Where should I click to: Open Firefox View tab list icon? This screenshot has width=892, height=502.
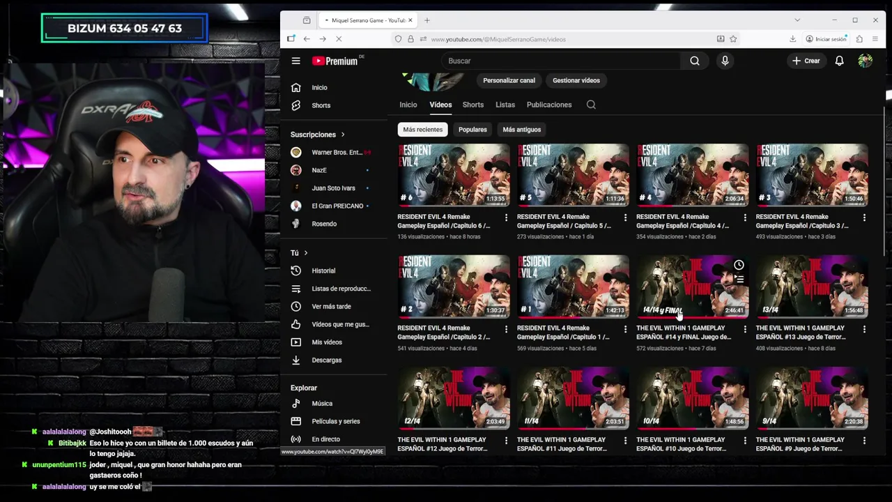pyautogui.click(x=307, y=20)
